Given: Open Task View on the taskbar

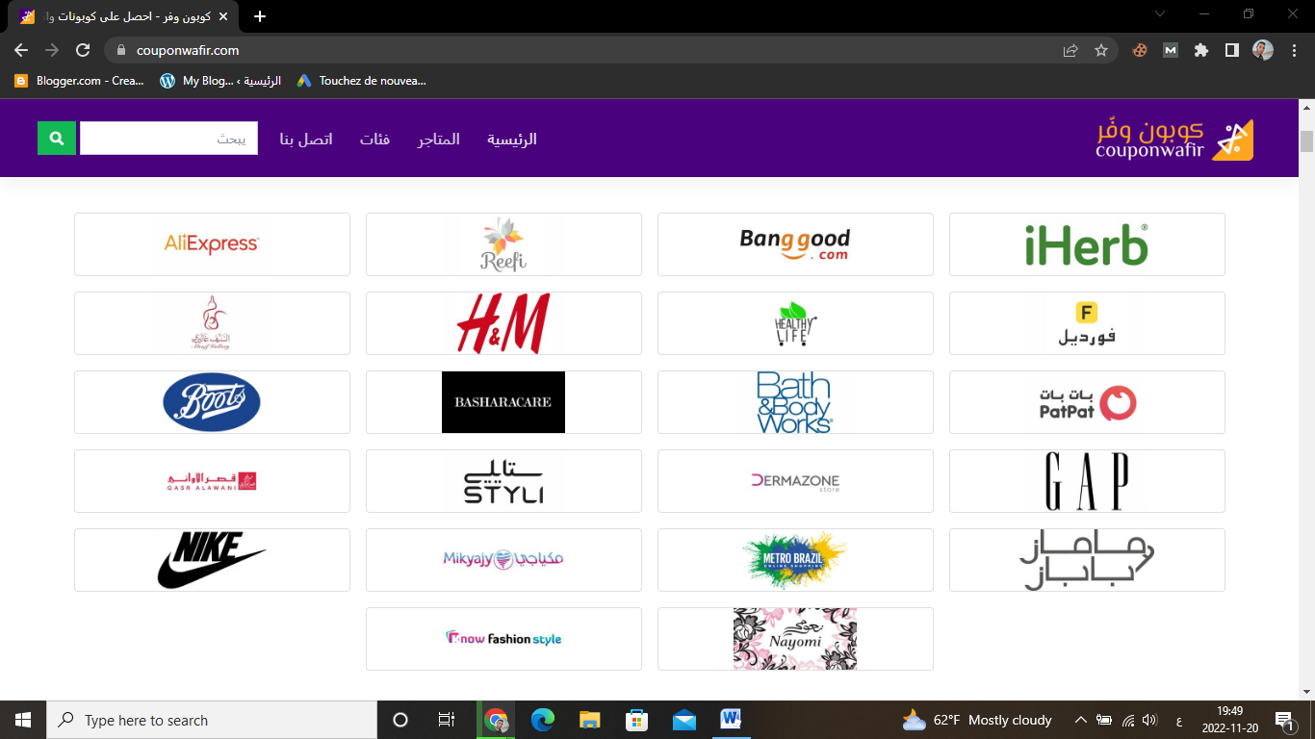Looking at the screenshot, I should coord(447,720).
